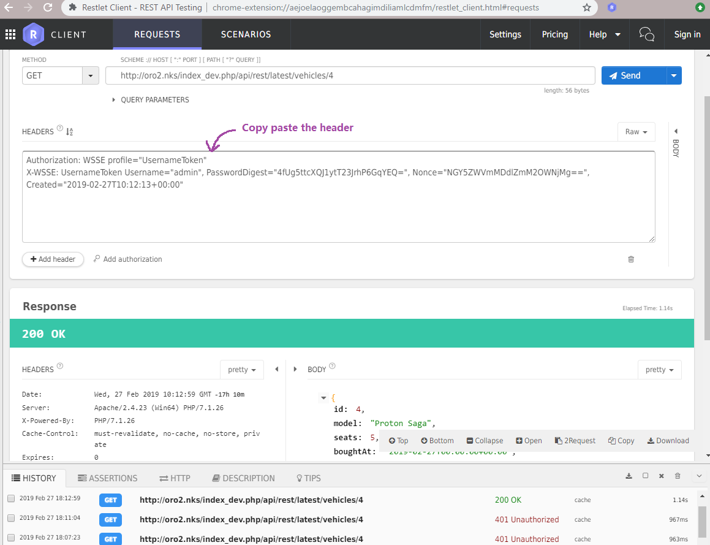Screen dimensions: 710x545
Task: Bookmark page with the star icon
Action: click(587, 8)
